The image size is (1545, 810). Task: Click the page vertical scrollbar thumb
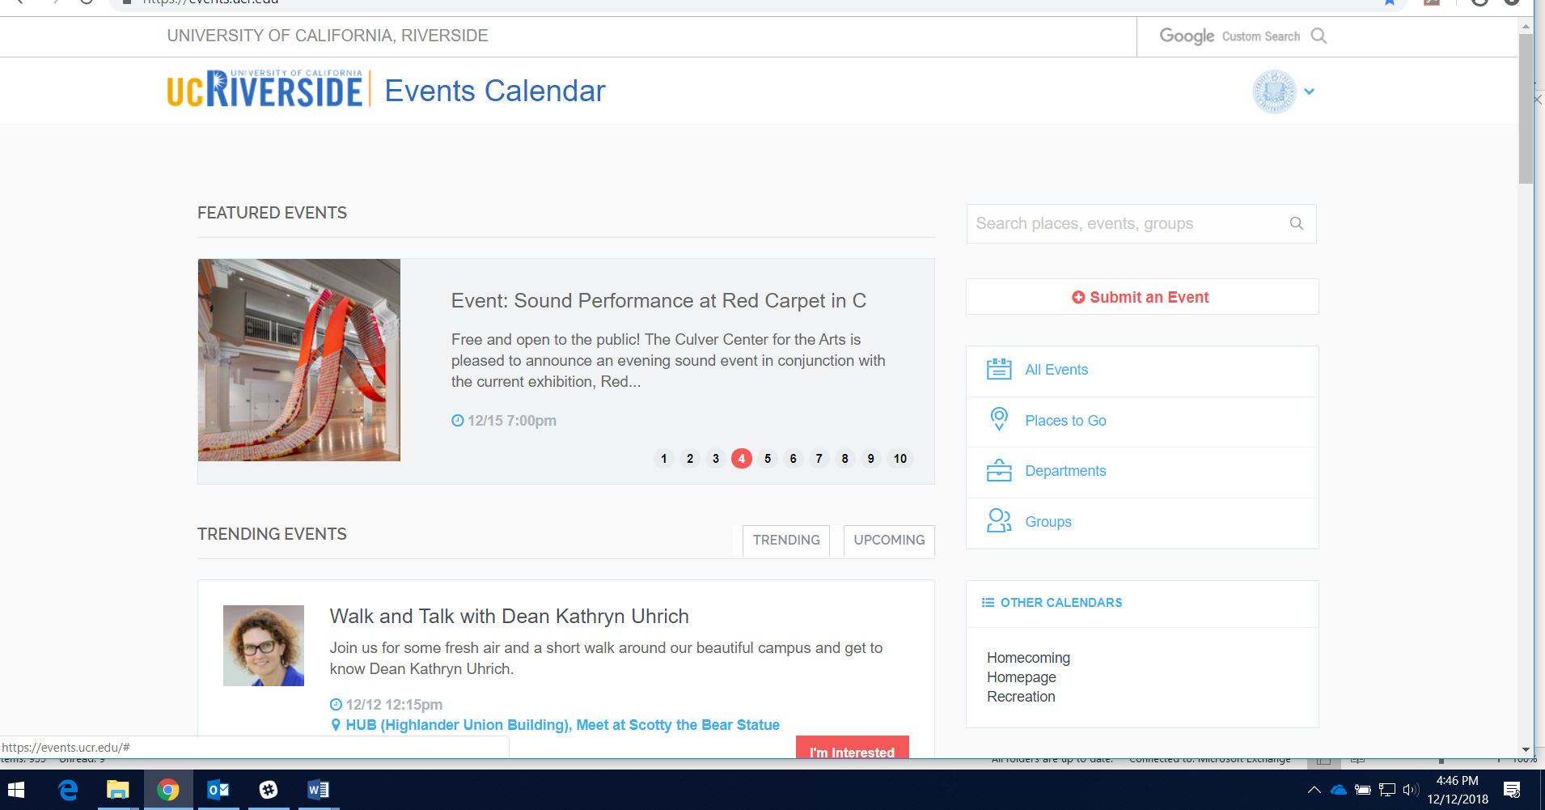point(1526,109)
